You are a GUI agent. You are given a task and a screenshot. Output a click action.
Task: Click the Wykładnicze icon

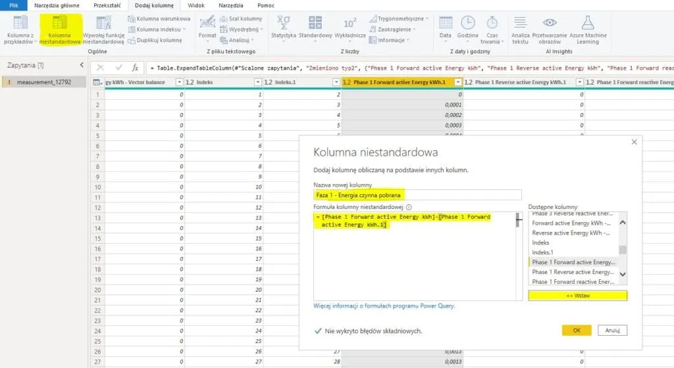pyautogui.click(x=350, y=23)
